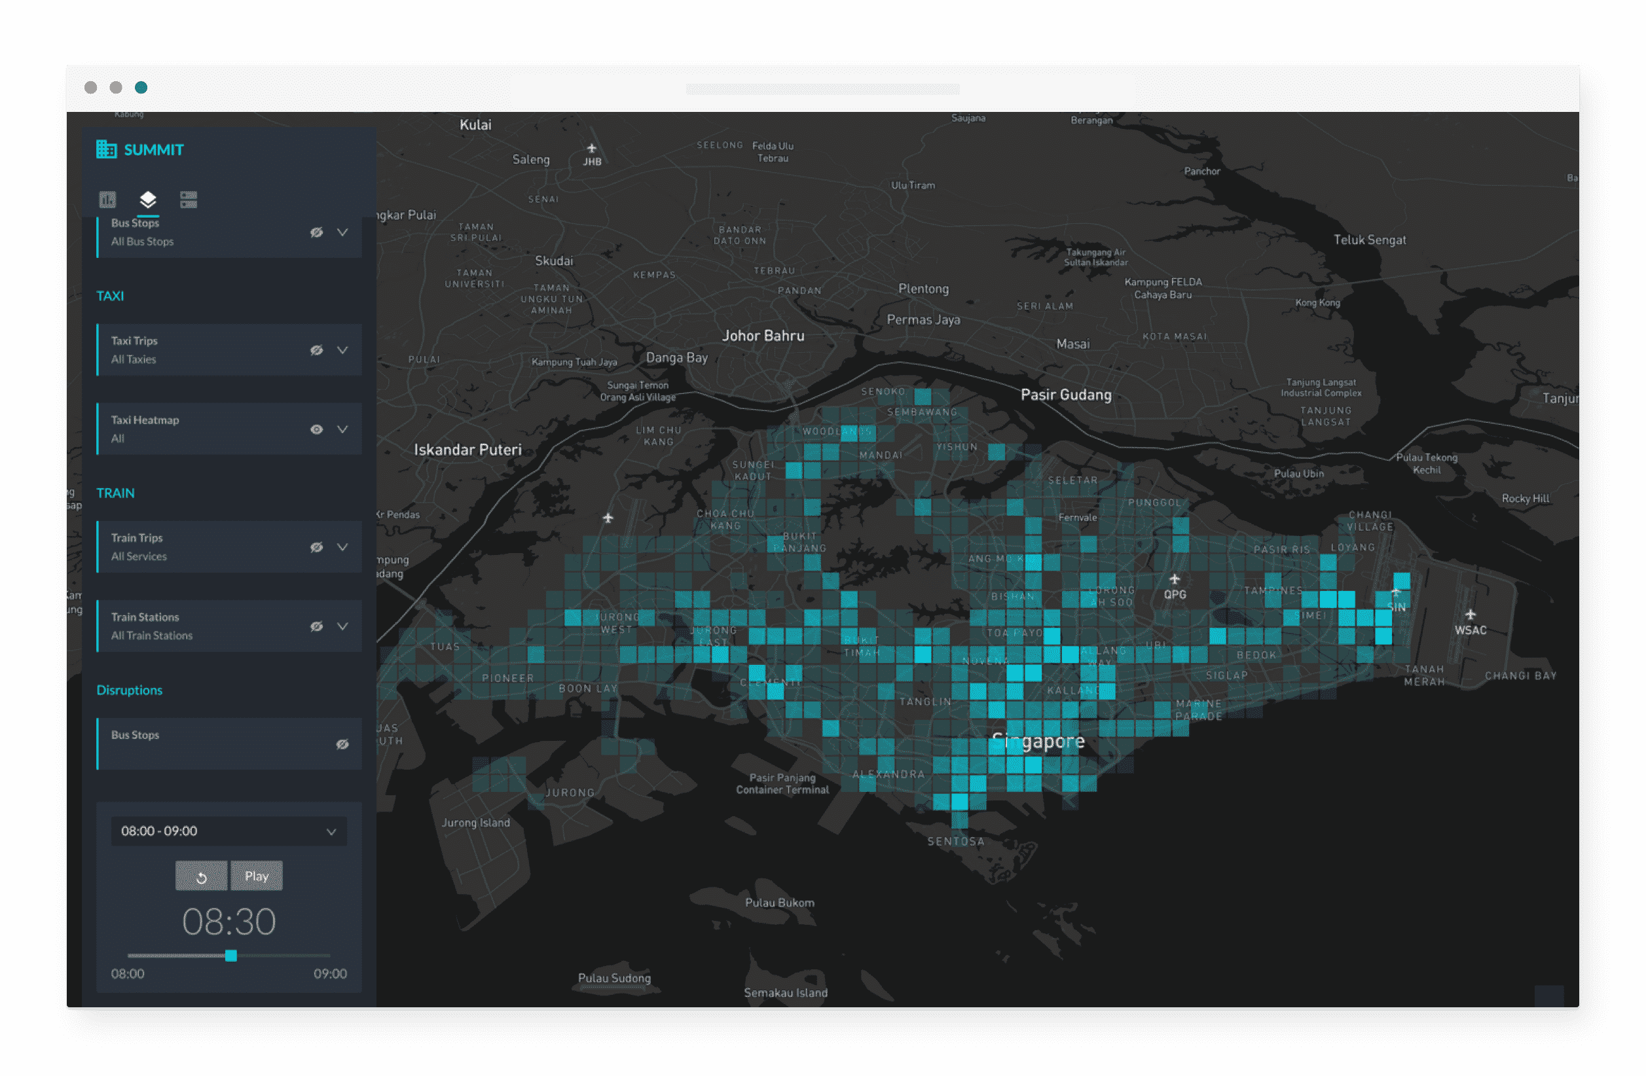Click the reset/replay playback button
The height and width of the screenshot is (1076, 1646).
coord(201,876)
